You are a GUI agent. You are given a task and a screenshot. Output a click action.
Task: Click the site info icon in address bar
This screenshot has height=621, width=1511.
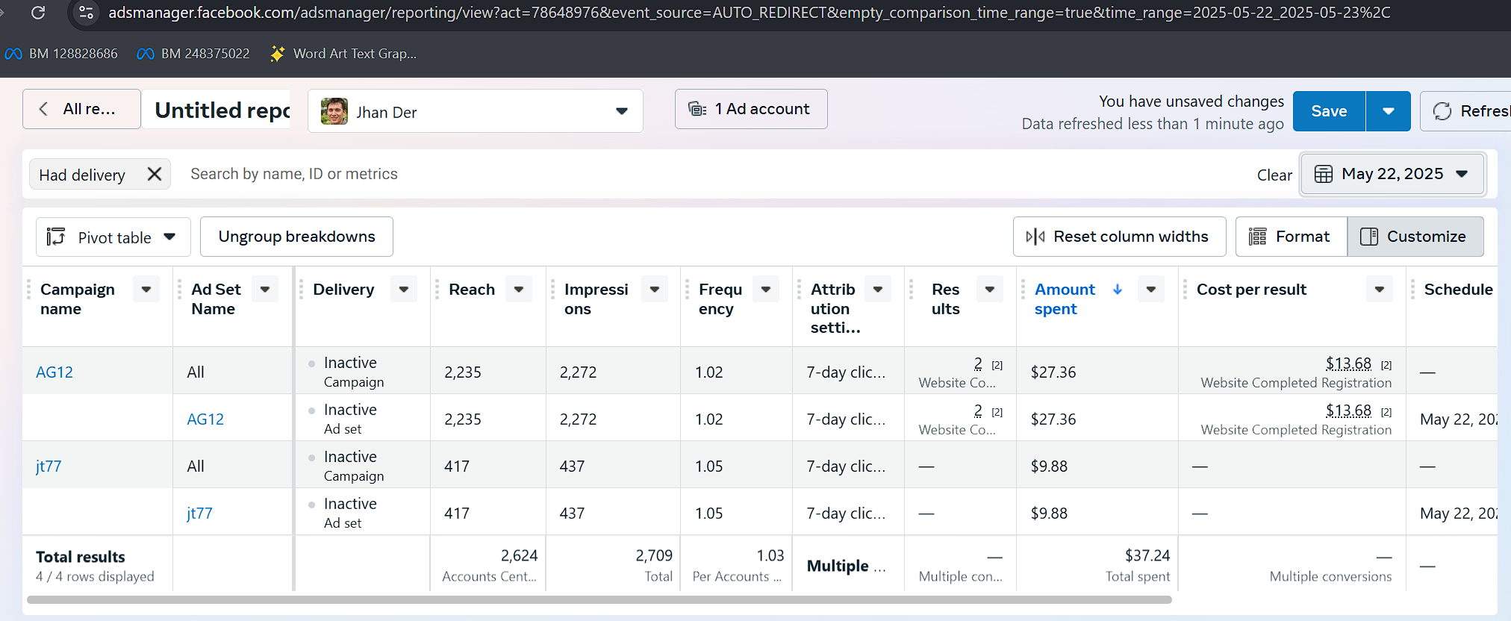(x=87, y=13)
